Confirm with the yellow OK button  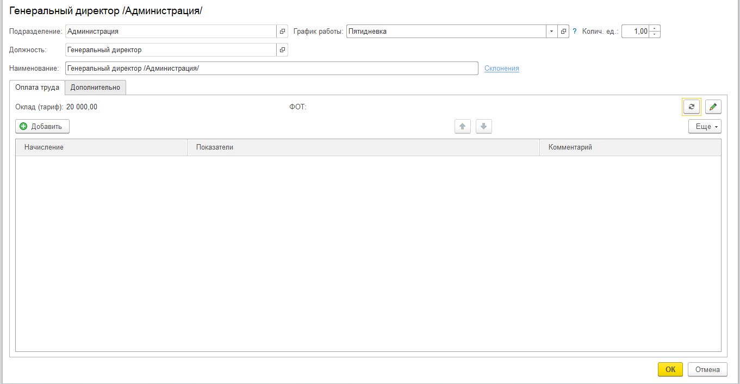click(x=670, y=369)
